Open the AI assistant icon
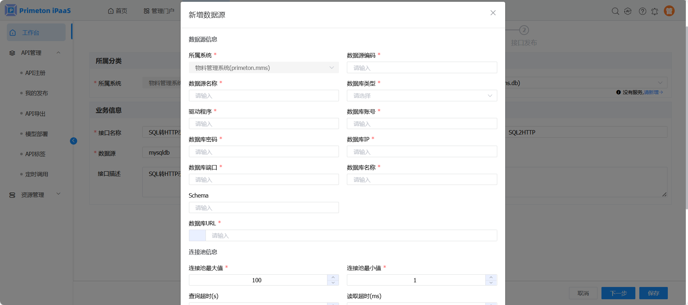The height and width of the screenshot is (305, 688). (628, 11)
